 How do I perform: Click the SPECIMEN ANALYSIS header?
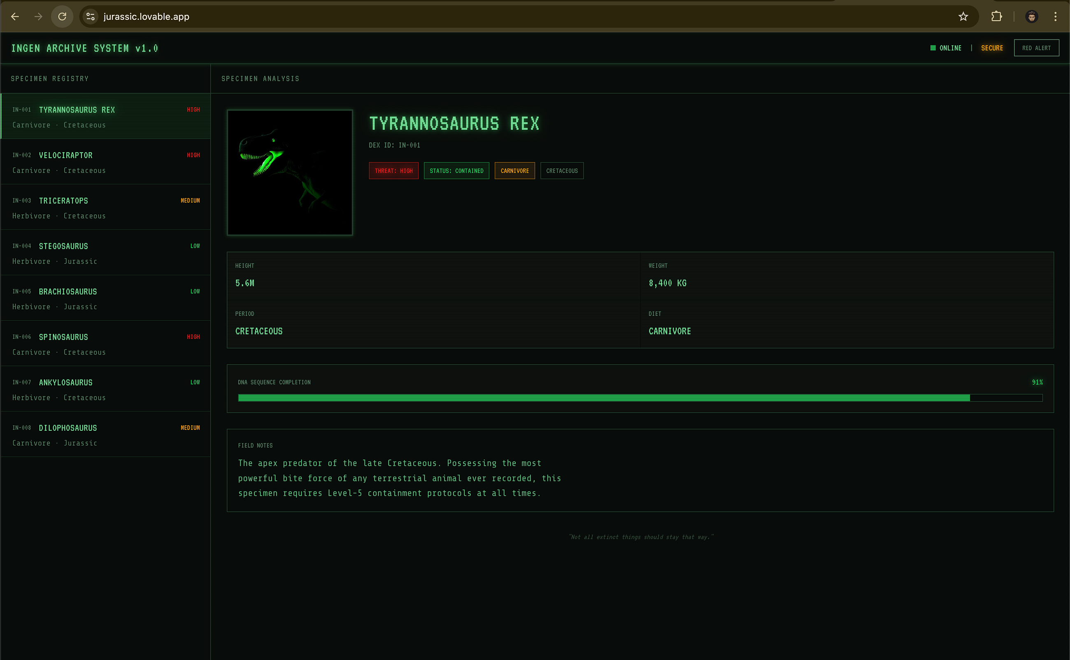(261, 79)
